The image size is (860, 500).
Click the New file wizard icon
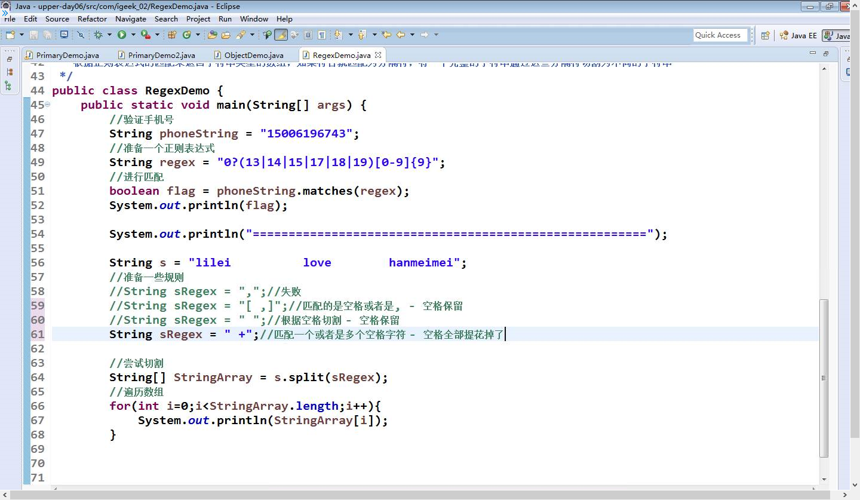point(10,35)
